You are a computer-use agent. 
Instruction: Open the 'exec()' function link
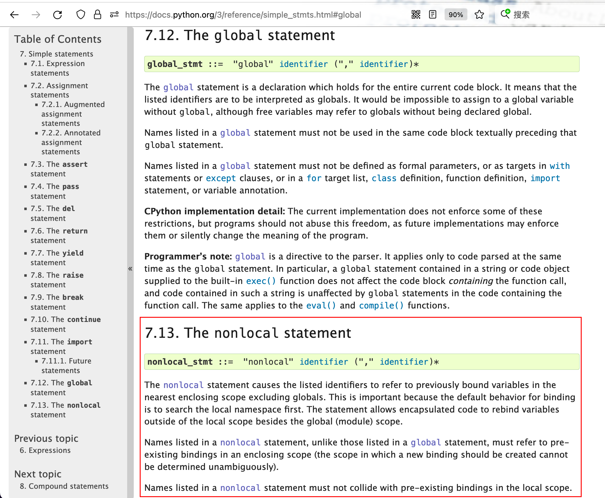click(261, 281)
